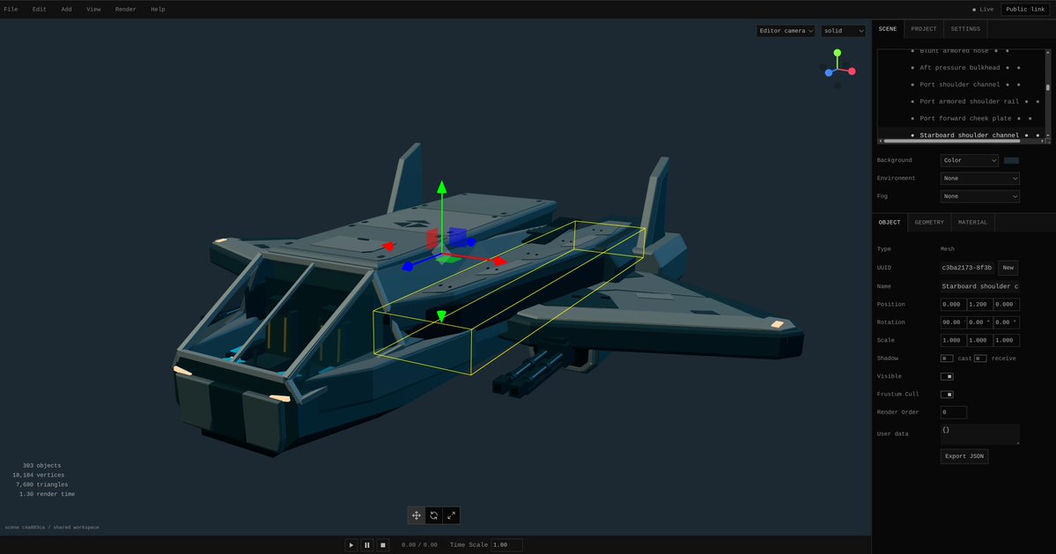Click the Time Scale input field
The image size is (1056, 554).
506,545
